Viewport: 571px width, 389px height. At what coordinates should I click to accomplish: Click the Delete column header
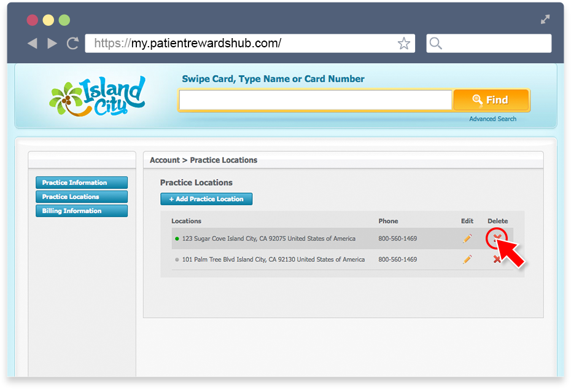coord(498,221)
